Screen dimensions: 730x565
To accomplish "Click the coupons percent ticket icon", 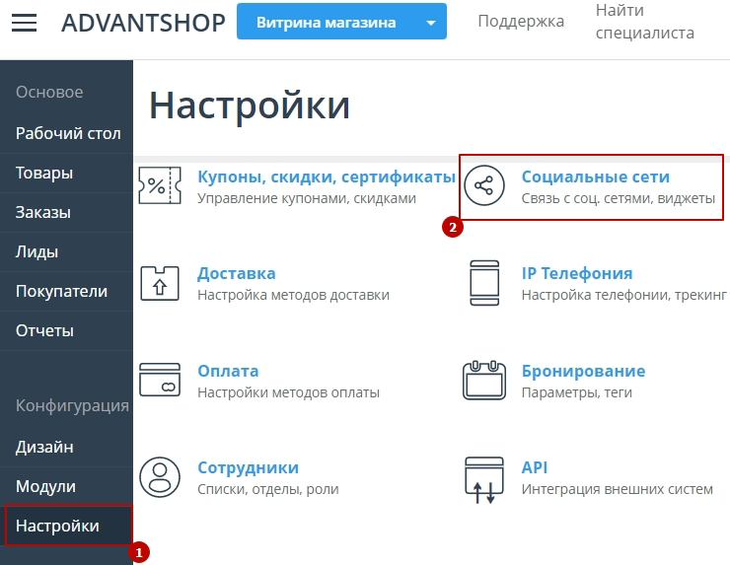I will point(159,185).
